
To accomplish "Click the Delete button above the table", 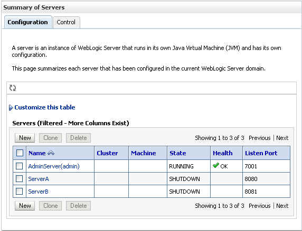I will pyautogui.click(x=78, y=138).
